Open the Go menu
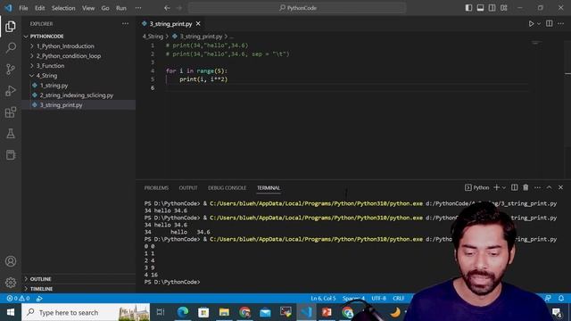 [x=105, y=8]
